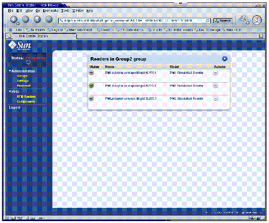Image resolution: width=269 pixels, height=223 pixels.
Task: Go back with the browser Back arrow
Action: [x=14, y=20]
